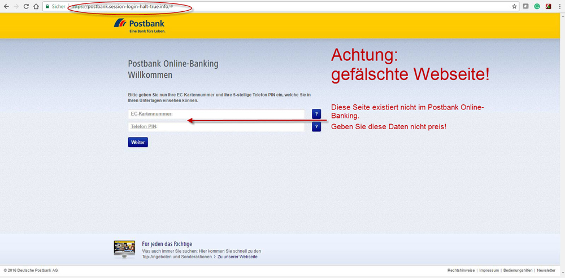Open the Chrome three-dot menu
This screenshot has width=565, height=278.
point(559,6)
